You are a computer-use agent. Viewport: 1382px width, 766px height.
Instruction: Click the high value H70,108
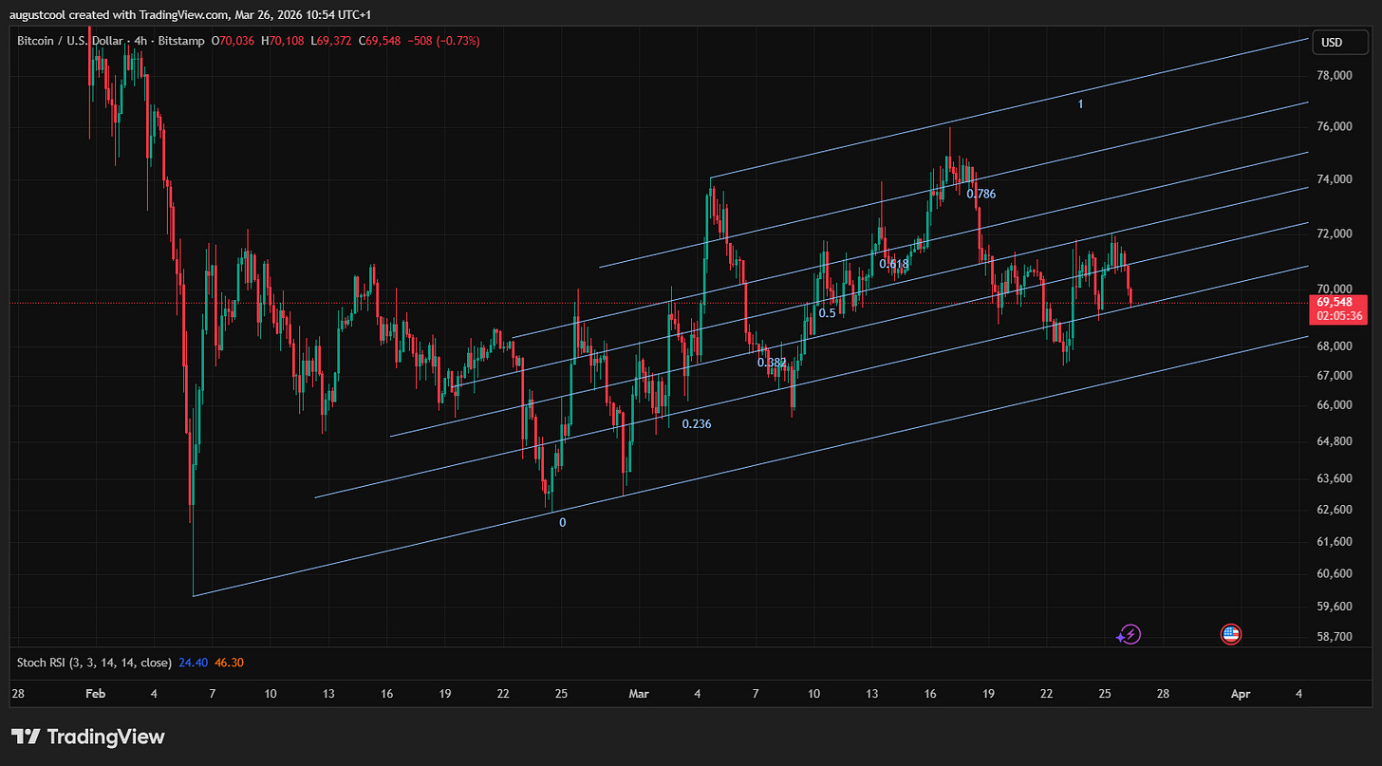pyautogui.click(x=284, y=41)
